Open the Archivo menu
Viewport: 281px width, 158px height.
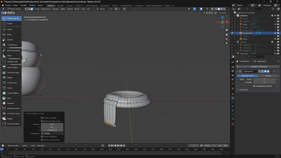(x=8, y=5)
